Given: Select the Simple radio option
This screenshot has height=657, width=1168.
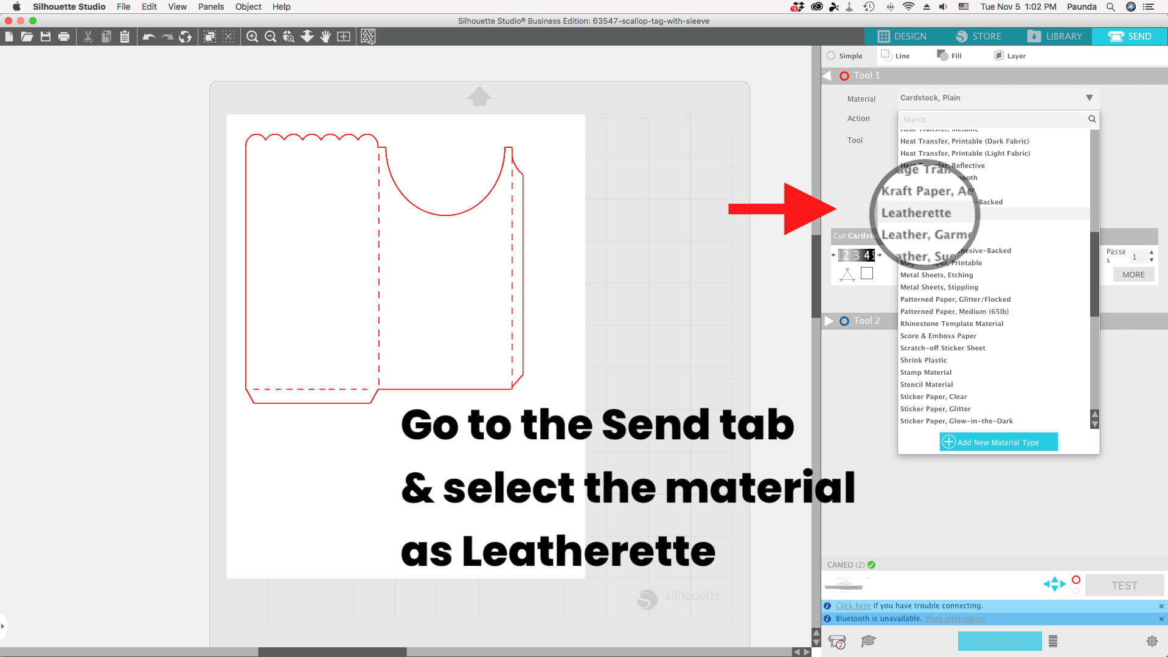Looking at the screenshot, I should tap(831, 56).
